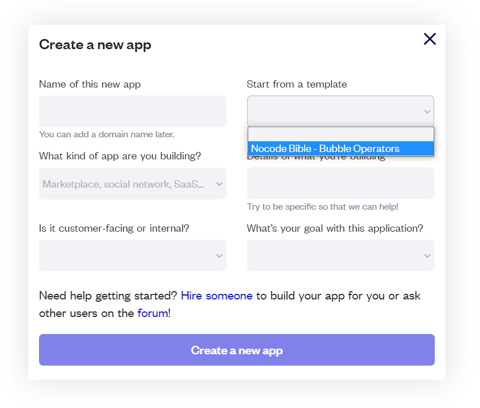This screenshot has width=480, height=408.
Task: Click the chevron arrow in the template selector
Action: click(427, 112)
